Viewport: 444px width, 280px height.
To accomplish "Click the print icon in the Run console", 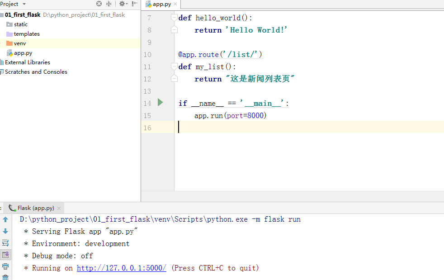I will click(x=5, y=266).
